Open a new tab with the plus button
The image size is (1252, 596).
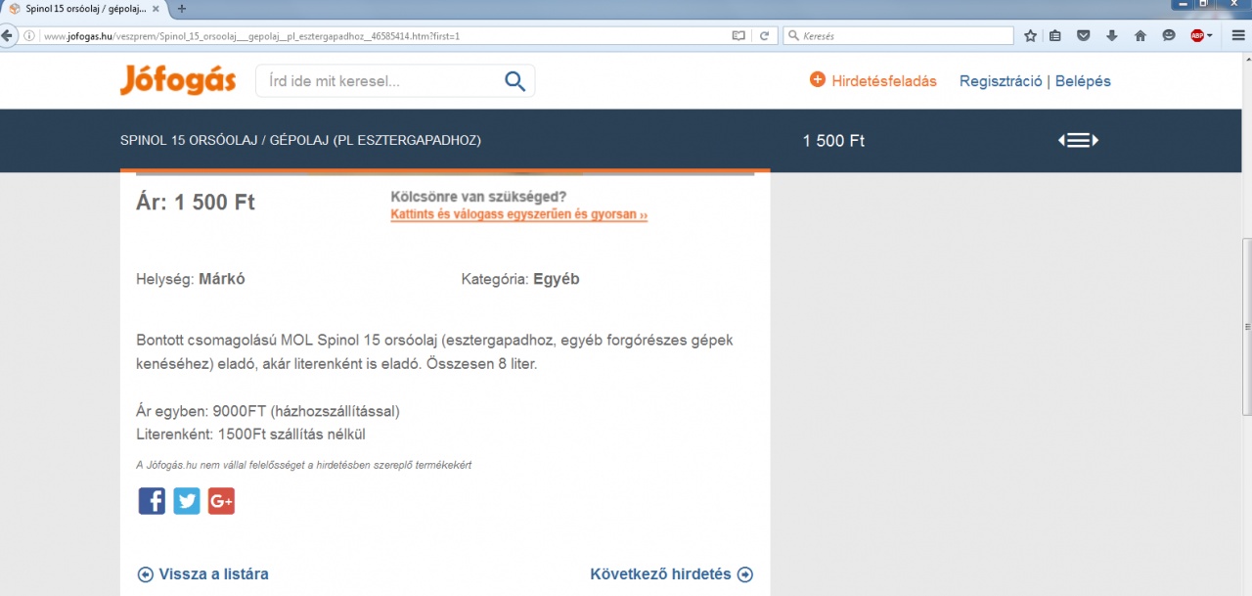coord(182,8)
